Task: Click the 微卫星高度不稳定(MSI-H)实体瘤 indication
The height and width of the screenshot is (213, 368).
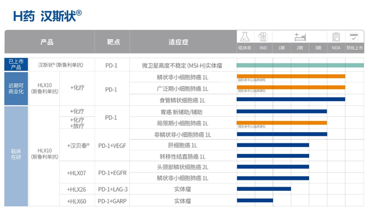Action: click(x=182, y=65)
